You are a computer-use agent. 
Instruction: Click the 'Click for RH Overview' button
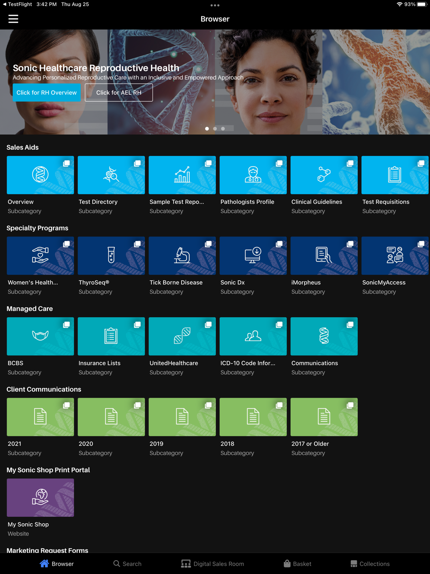pyautogui.click(x=46, y=93)
